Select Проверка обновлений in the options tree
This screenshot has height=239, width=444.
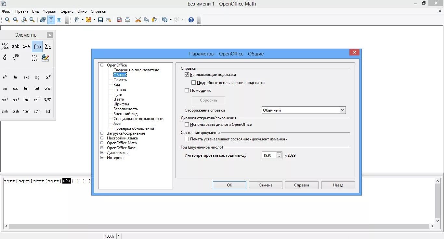(134, 128)
